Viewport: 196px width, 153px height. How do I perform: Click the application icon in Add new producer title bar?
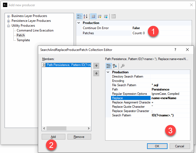[5, 5]
